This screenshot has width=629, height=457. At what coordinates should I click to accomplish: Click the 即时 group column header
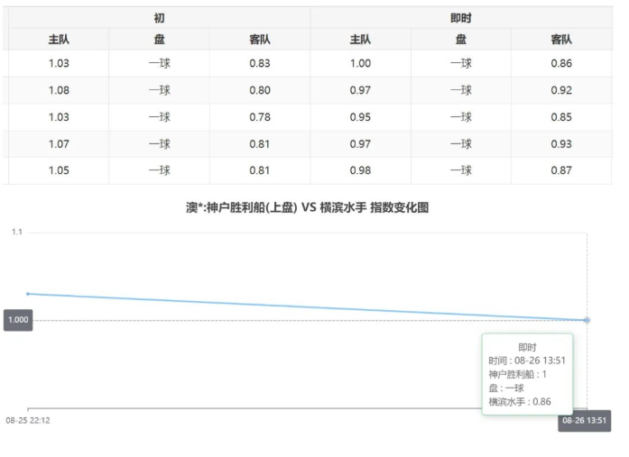(x=461, y=17)
